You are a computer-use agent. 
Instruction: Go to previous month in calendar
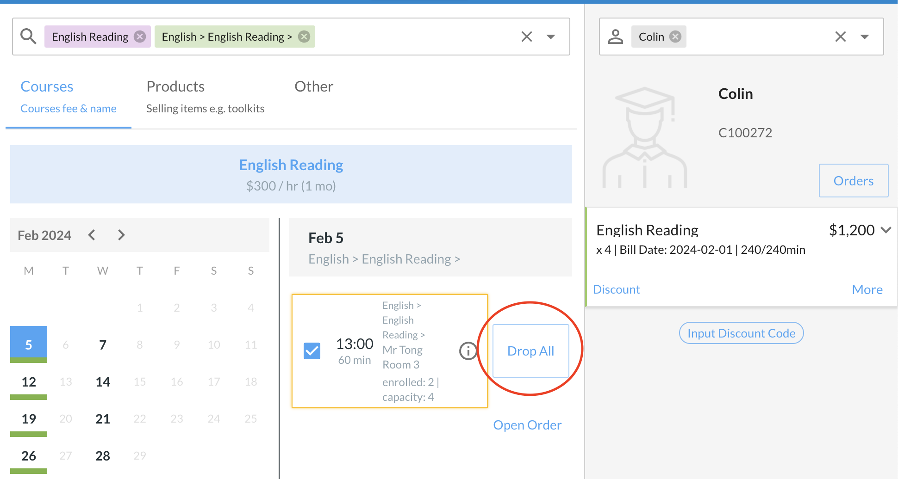[92, 235]
